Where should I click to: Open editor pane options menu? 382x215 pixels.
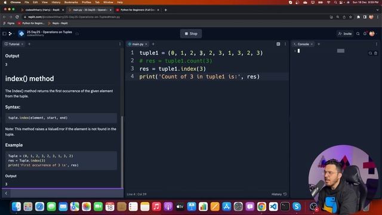click(x=285, y=44)
